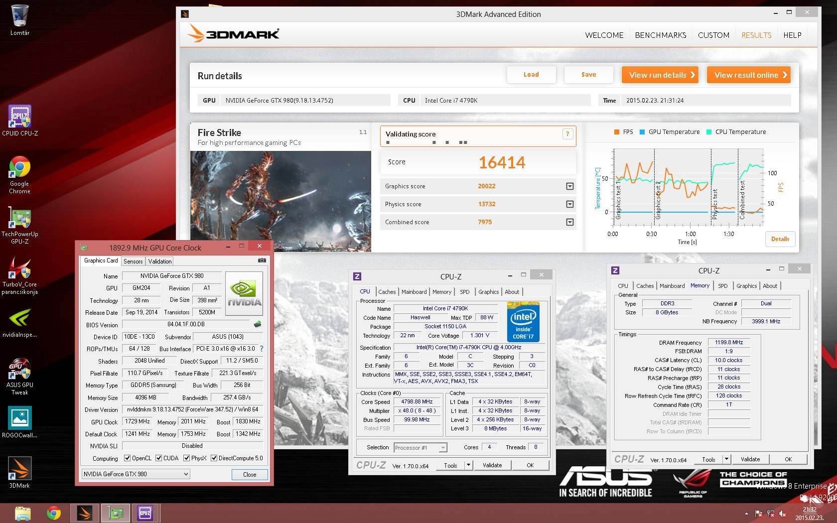Switch to Validation tab in GPU-Z

click(x=160, y=261)
